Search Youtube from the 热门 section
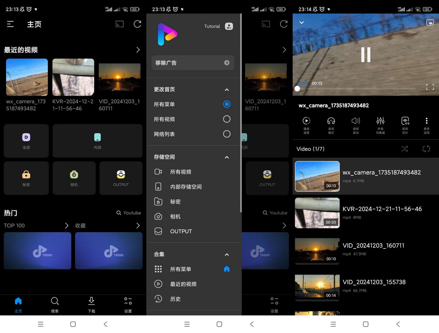The height and width of the screenshot is (333, 439). [x=129, y=213]
